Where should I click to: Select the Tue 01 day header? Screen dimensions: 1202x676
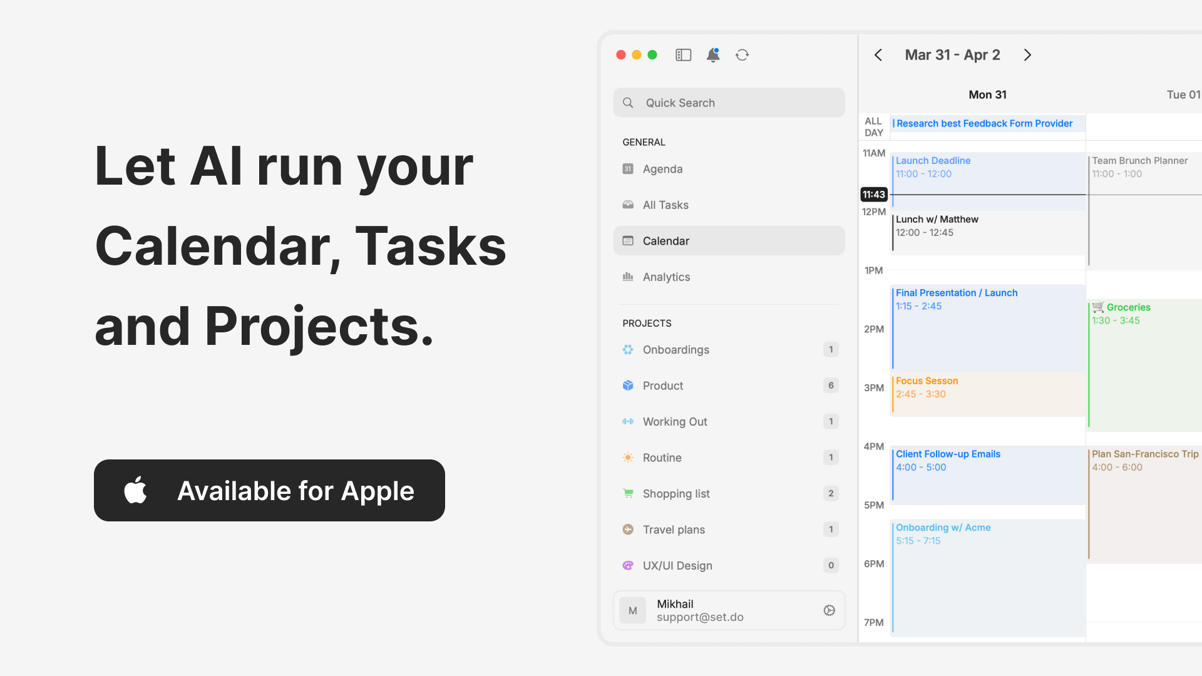click(1183, 95)
